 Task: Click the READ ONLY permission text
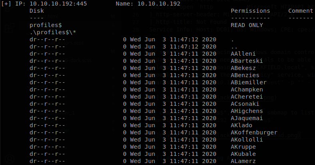247,25
